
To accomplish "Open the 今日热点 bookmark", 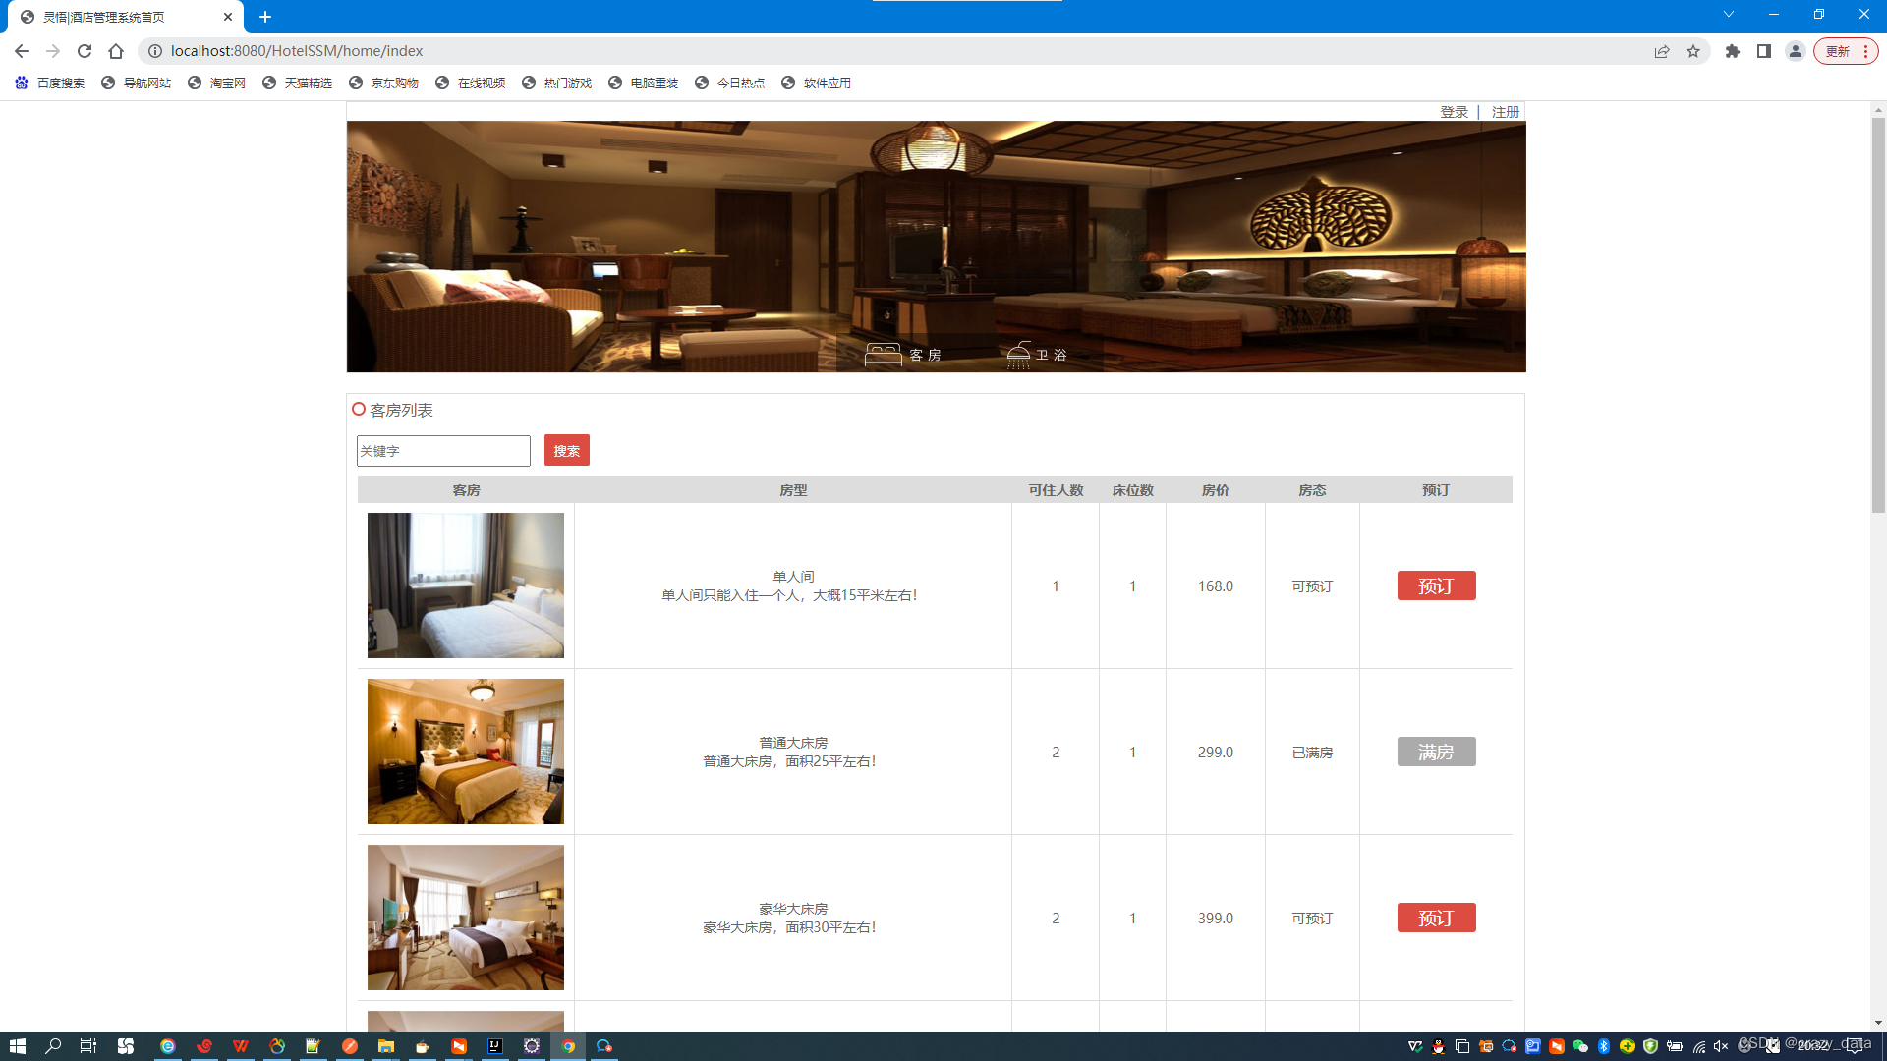I will click(x=730, y=83).
